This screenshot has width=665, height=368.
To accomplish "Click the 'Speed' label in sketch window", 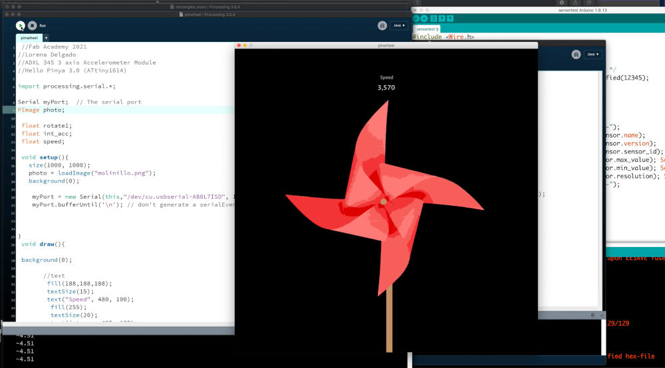I will (x=386, y=78).
